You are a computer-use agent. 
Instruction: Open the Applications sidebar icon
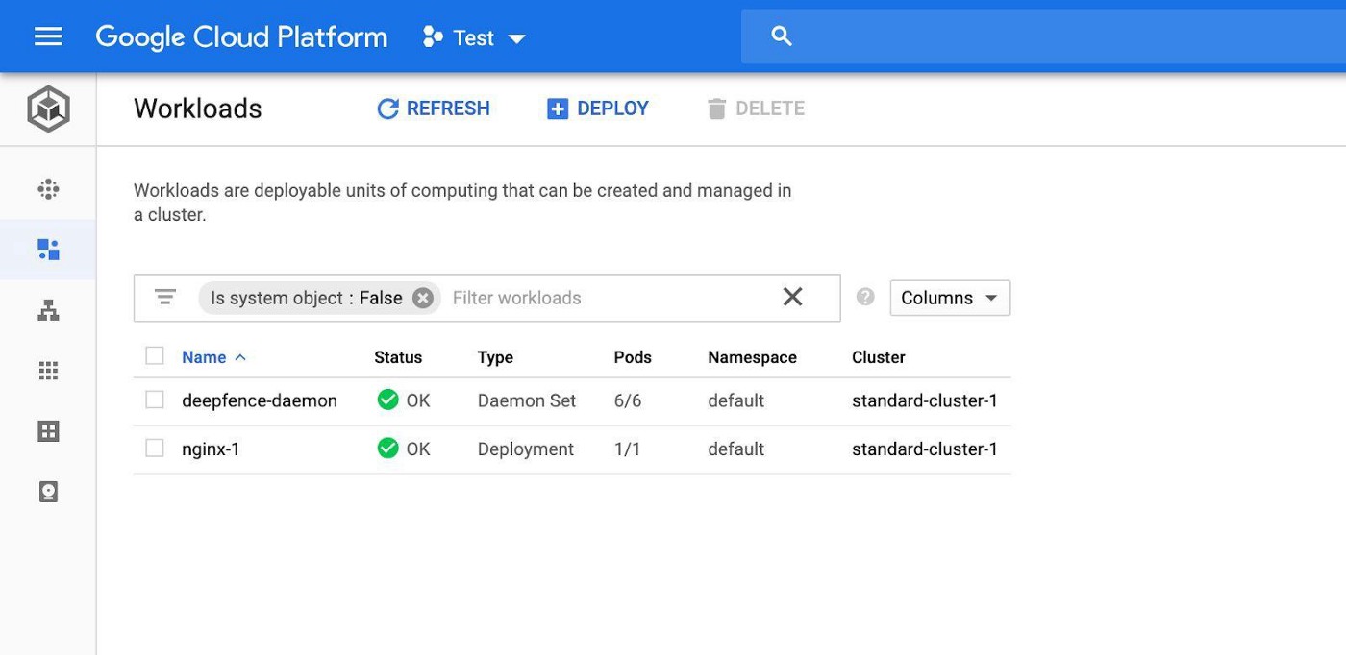tap(48, 370)
